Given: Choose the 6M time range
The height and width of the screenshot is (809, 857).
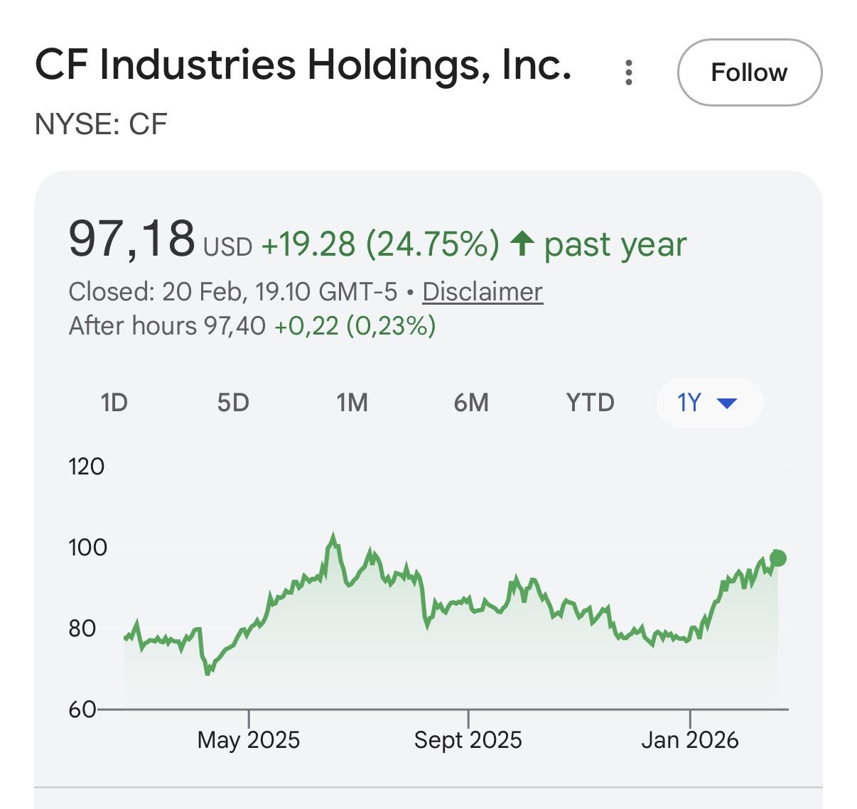Looking at the screenshot, I should click(x=471, y=403).
